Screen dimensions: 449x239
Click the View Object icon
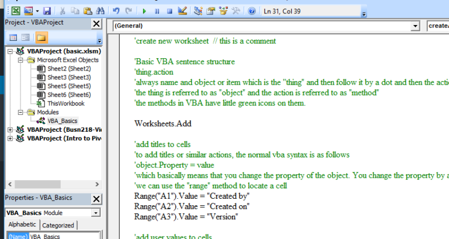[x=26, y=37]
